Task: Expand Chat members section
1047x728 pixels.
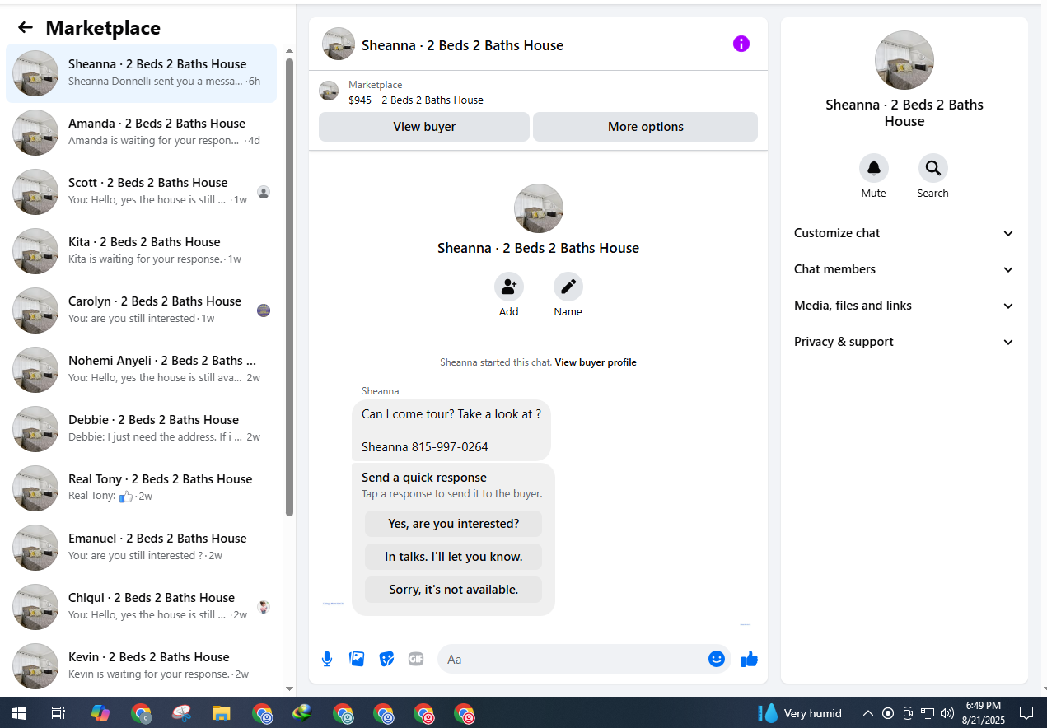Action: [x=904, y=269]
